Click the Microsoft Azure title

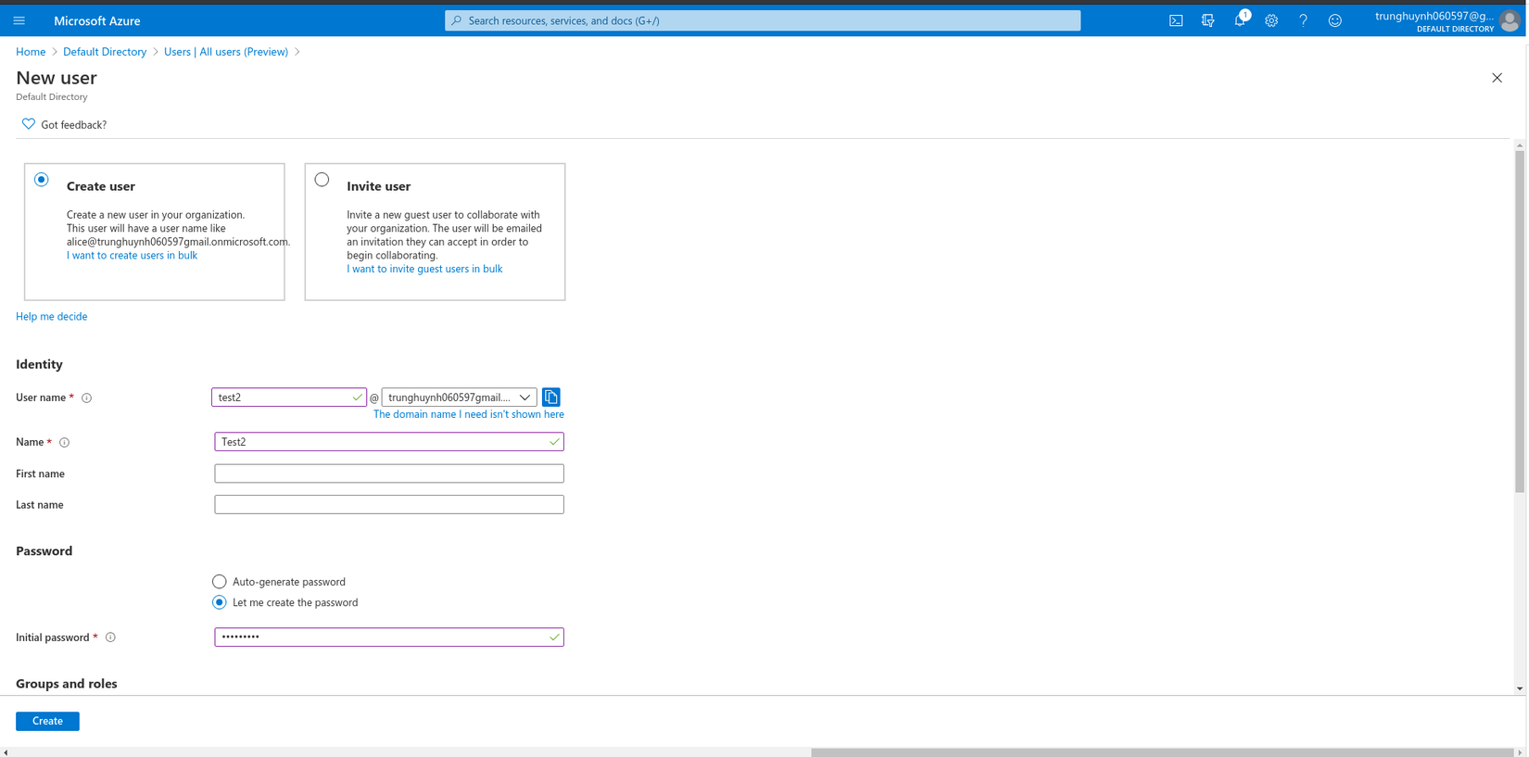97,20
